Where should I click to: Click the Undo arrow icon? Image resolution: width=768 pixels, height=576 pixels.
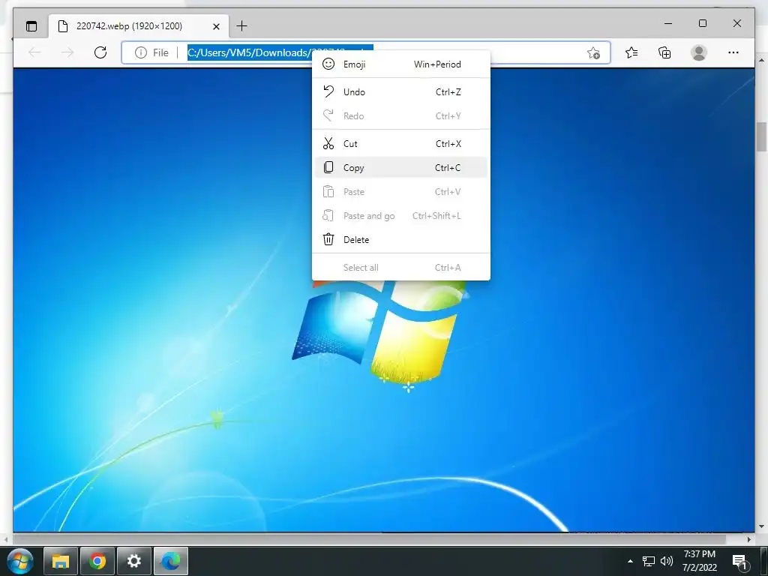pos(328,91)
